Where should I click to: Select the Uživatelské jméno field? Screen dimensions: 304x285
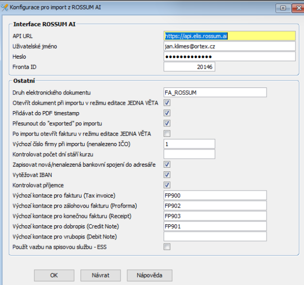[x=230, y=46]
